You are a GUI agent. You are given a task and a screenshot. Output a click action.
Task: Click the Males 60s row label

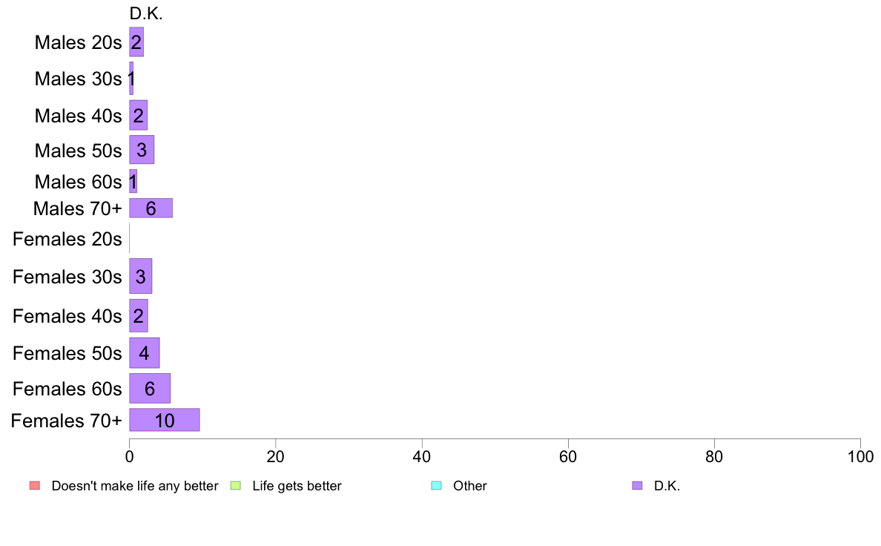(x=78, y=182)
